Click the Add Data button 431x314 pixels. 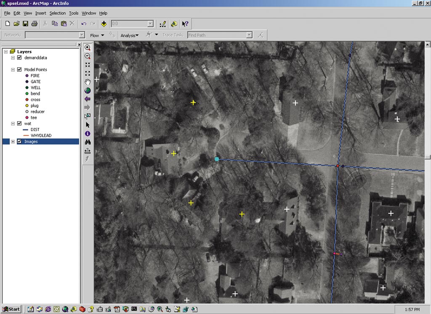click(104, 24)
